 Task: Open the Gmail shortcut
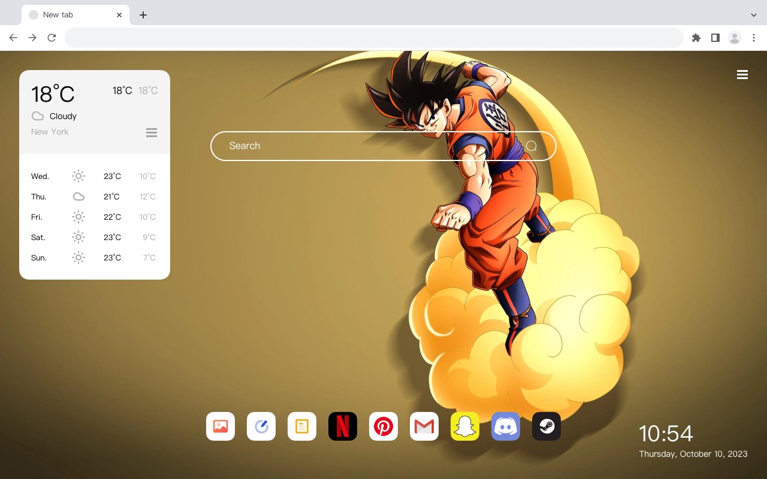[424, 426]
